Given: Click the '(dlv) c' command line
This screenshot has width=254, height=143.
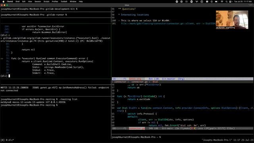Looking at the screenshot, I should pos(5,35).
